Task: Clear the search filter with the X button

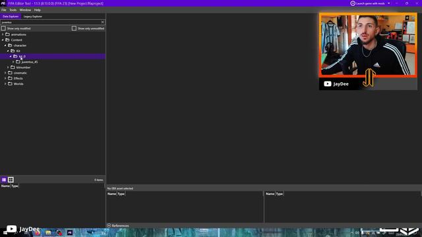Action: pos(103,22)
